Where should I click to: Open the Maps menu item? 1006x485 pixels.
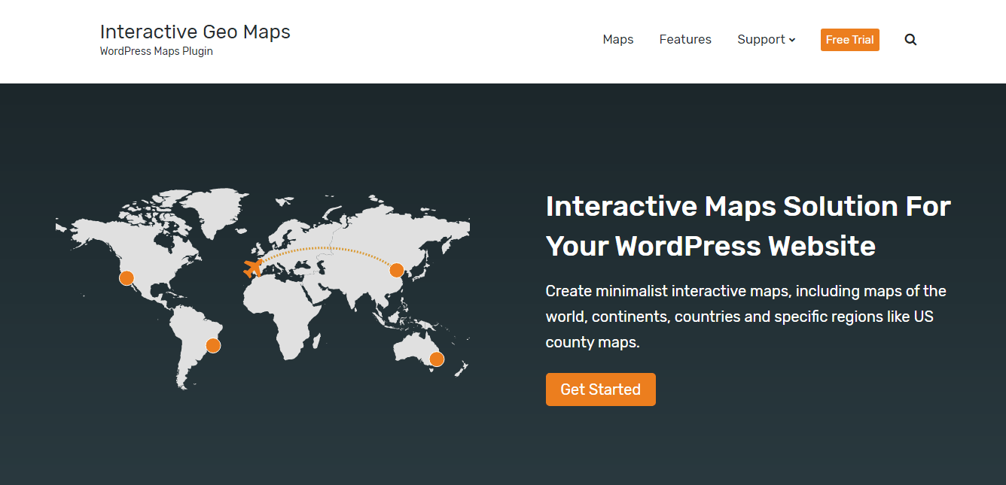[x=618, y=40]
